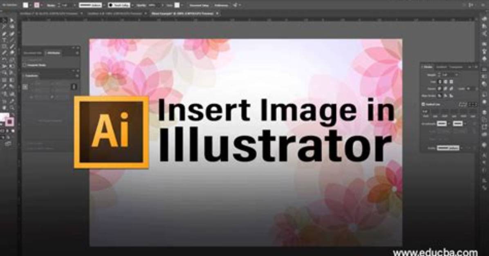Switch to the Document Info tab

[32, 53]
